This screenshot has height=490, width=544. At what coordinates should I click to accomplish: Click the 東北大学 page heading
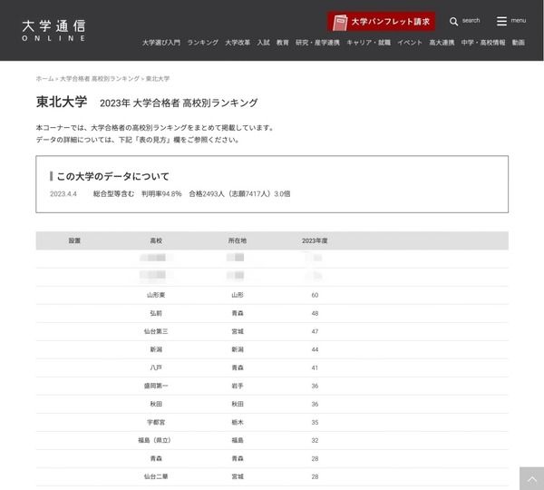tap(62, 102)
